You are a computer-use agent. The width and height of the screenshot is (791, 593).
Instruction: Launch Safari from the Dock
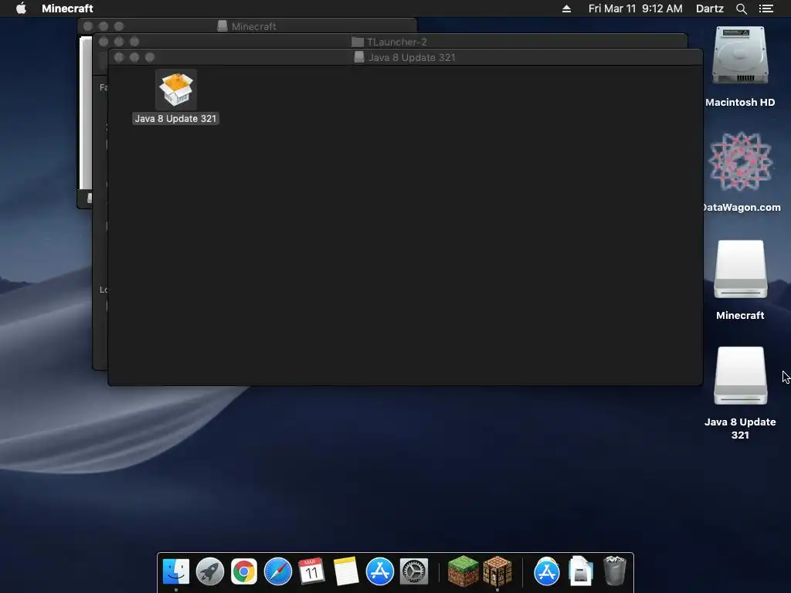point(278,571)
